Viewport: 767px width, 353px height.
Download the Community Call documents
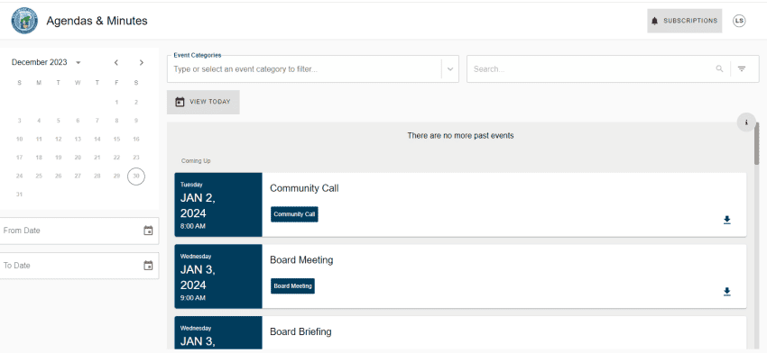pyautogui.click(x=727, y=221)
